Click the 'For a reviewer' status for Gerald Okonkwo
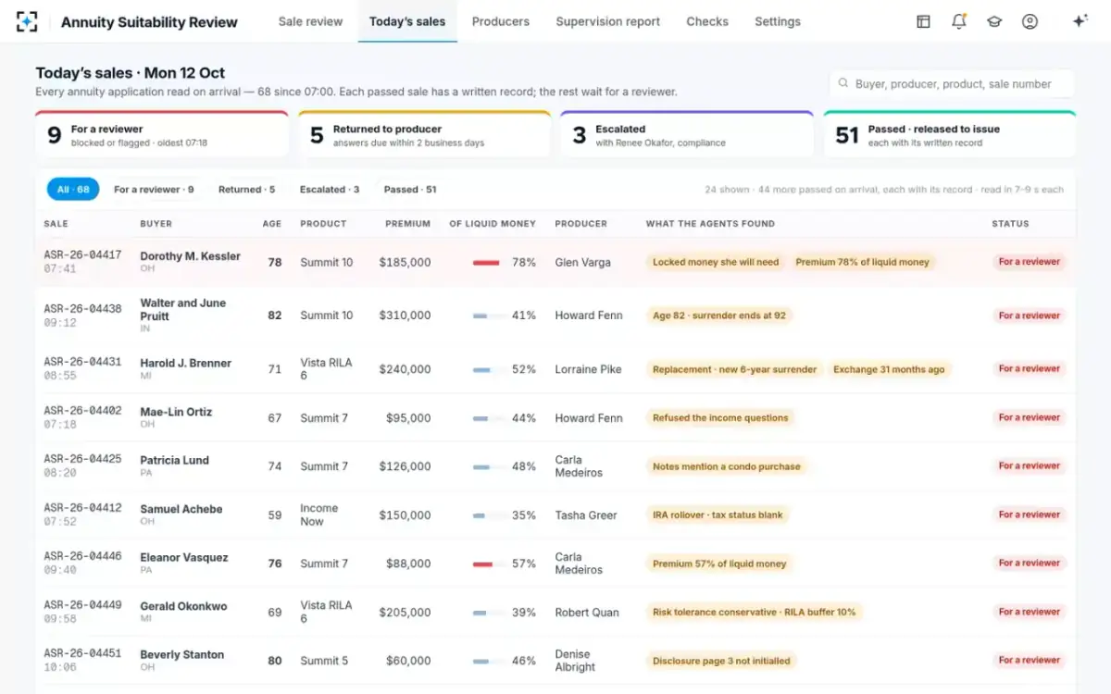The image size is (1111, 694). click(1030, 612)
